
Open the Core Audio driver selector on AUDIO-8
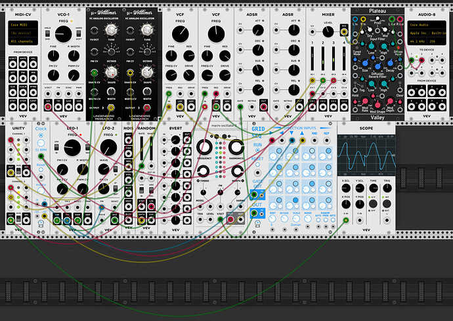427,25
